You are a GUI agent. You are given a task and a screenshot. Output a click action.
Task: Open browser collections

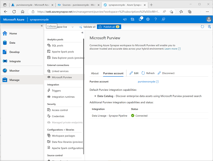click(190, 12)
